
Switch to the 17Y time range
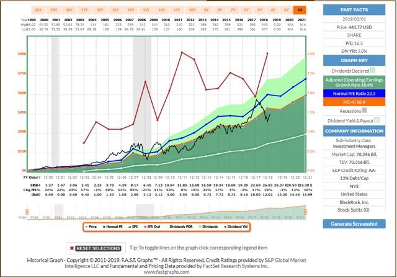84,10
